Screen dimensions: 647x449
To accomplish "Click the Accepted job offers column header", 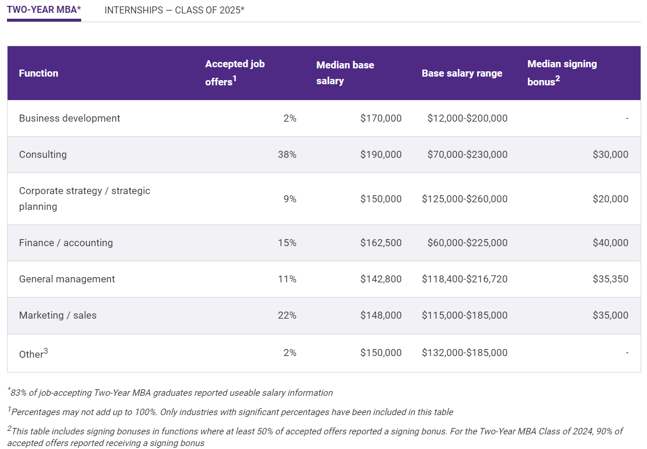I will coord(235,72).
